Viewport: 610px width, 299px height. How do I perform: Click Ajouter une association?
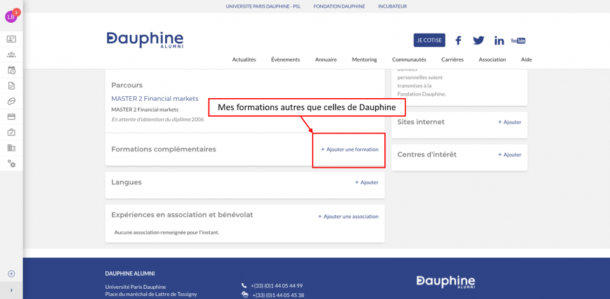[x=348, y=217]
